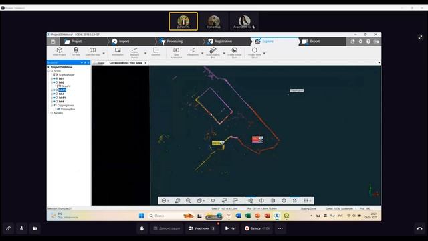Image resolution: width=428 pixels, height=241 pixels.
Task: Click the screen share demonstration button
Action: [167, 228]
